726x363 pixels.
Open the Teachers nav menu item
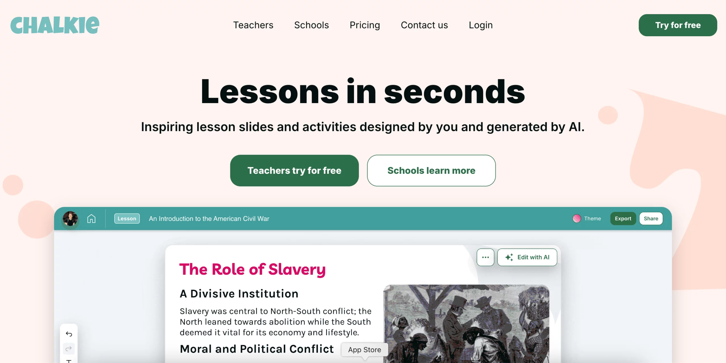(253, 25)
